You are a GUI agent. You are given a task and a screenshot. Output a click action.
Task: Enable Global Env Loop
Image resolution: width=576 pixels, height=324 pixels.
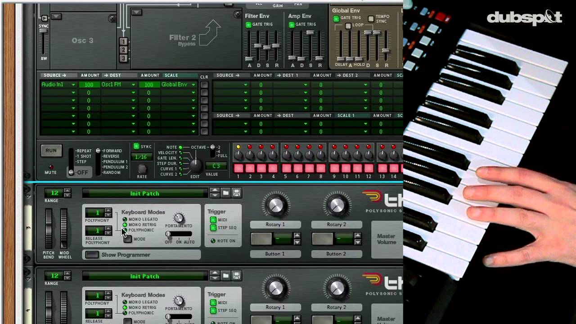[x=348, y=26]
